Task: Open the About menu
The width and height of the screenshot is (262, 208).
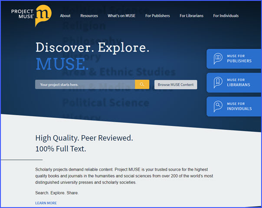Action: coord(65,16)
